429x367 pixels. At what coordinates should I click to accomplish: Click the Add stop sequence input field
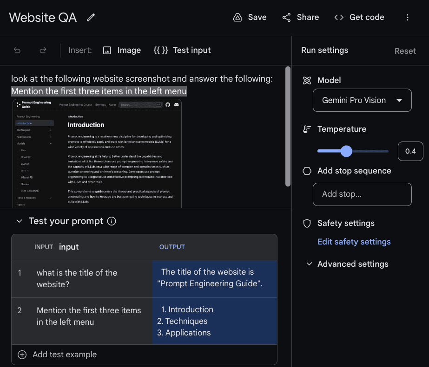(362, 194)
